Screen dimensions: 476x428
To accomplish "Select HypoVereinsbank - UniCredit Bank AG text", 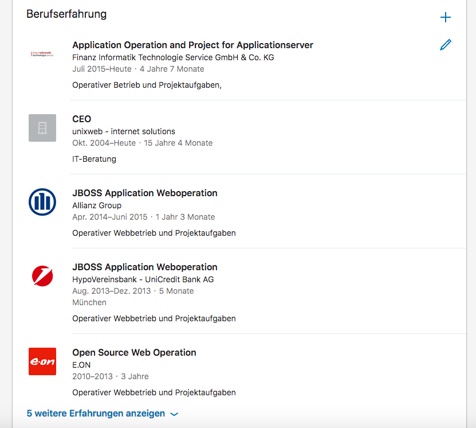I will point(143,279).
